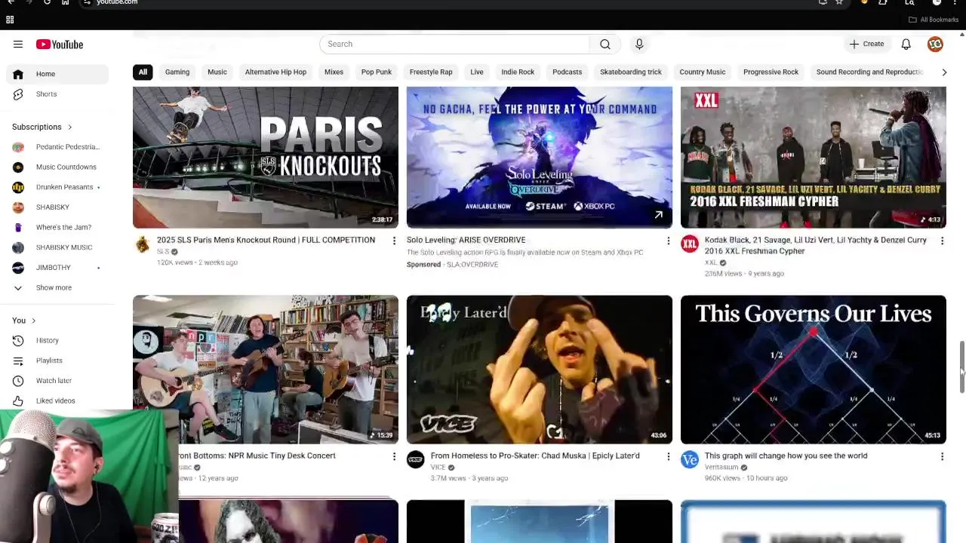Select the Progressive Rock chip
Image resolution: width=966 pixels, height=543 pixels.
[771, 72]
